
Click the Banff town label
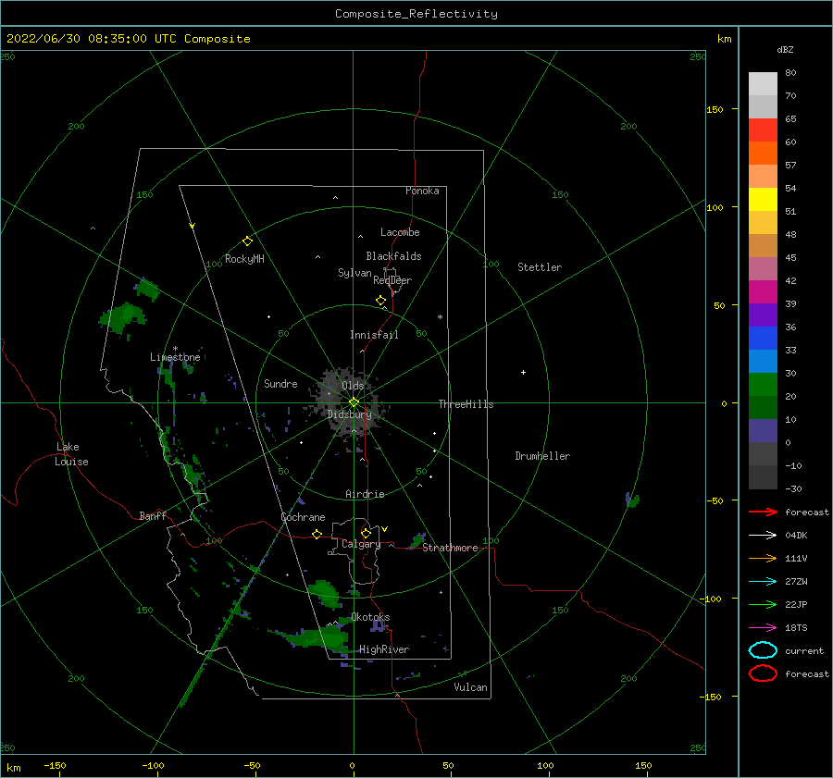(153, 515)
